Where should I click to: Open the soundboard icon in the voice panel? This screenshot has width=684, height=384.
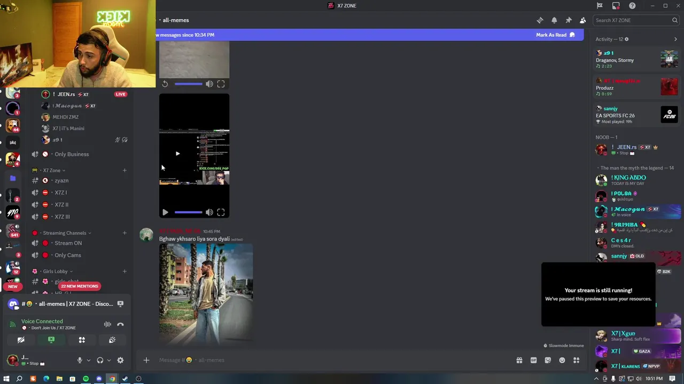pos(112,340)
